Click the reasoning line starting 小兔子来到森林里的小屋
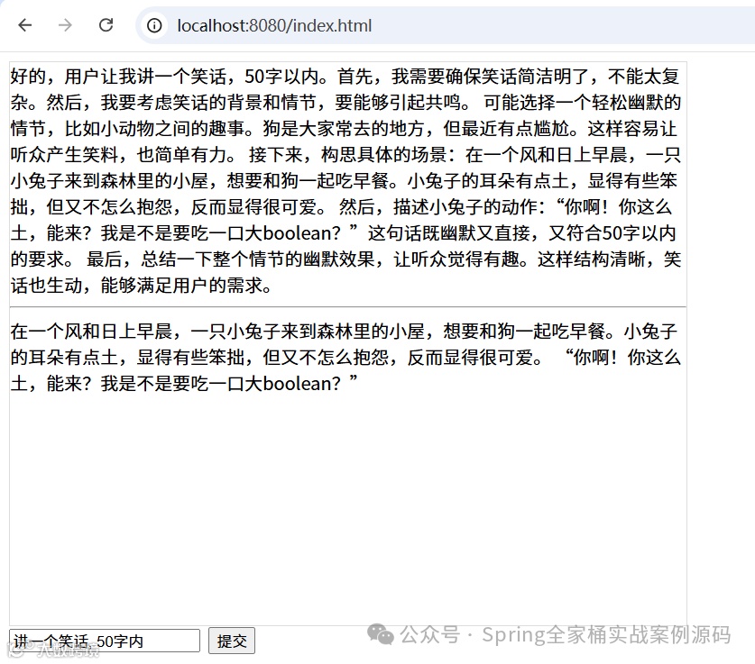This screenshot has height=664, width=755. coord(344,181)
